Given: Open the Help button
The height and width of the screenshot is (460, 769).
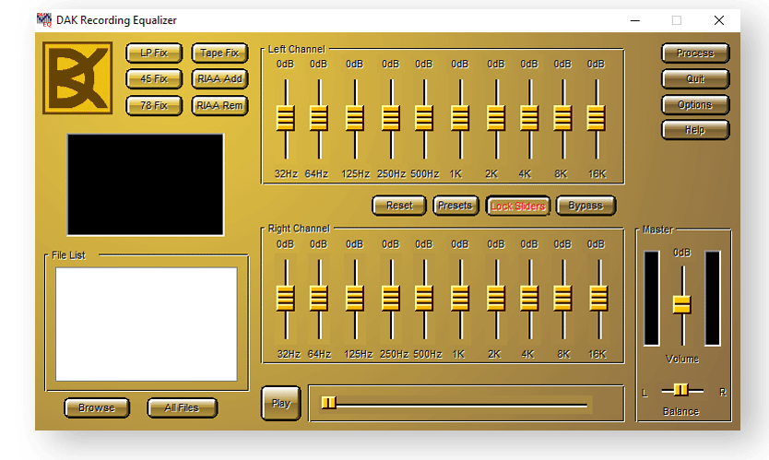Looking at the screenshot, I should point(695,130).
